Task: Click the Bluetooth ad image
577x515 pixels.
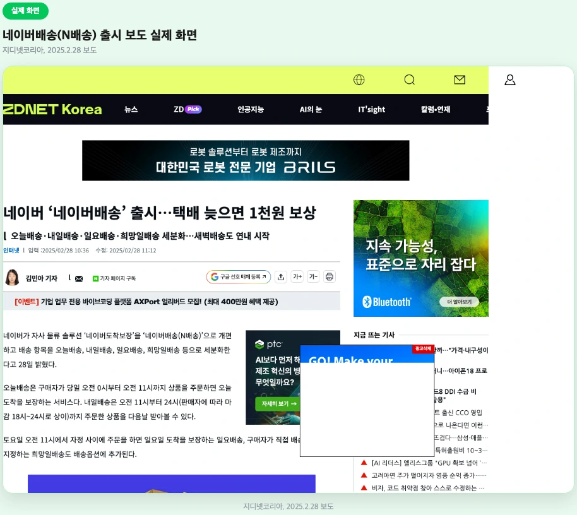Action: pyautogui.click(x=421, y=258)
